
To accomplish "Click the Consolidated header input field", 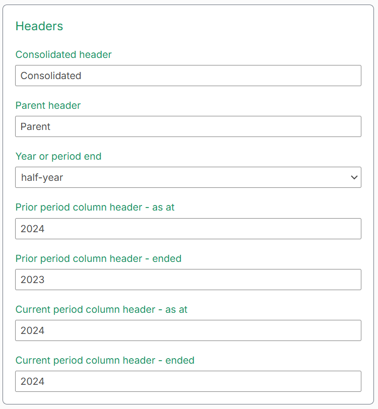I will click(188, 76).
